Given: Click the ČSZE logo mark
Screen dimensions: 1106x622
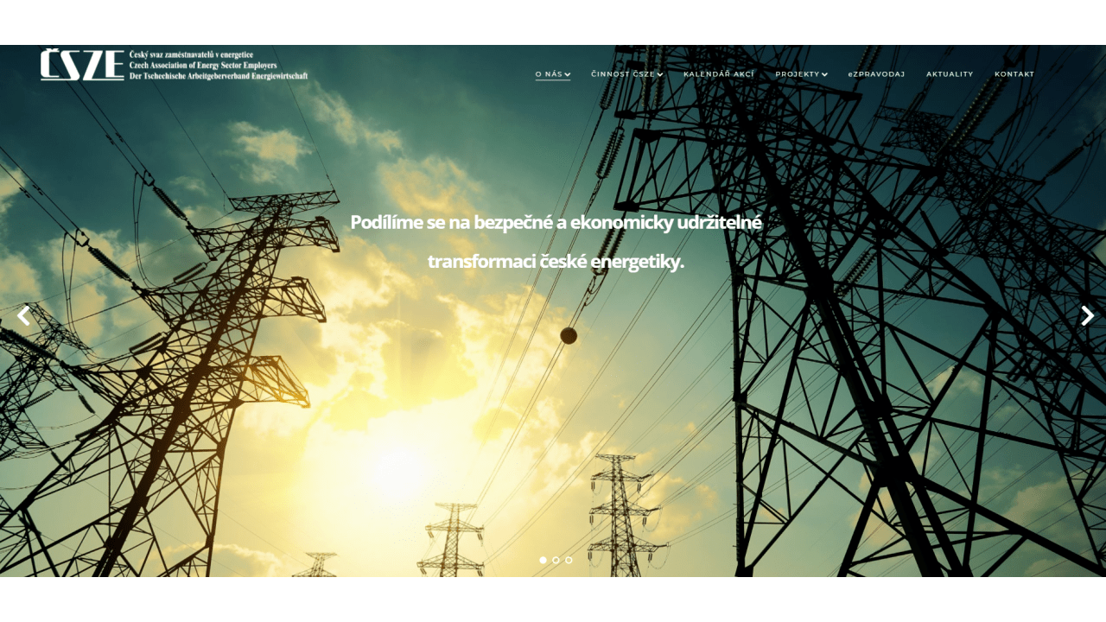Looking at the screenshot, I should [82, 65].
